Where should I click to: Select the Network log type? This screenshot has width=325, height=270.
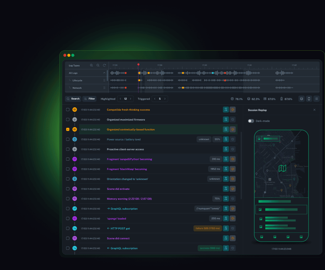click(77, 88)
